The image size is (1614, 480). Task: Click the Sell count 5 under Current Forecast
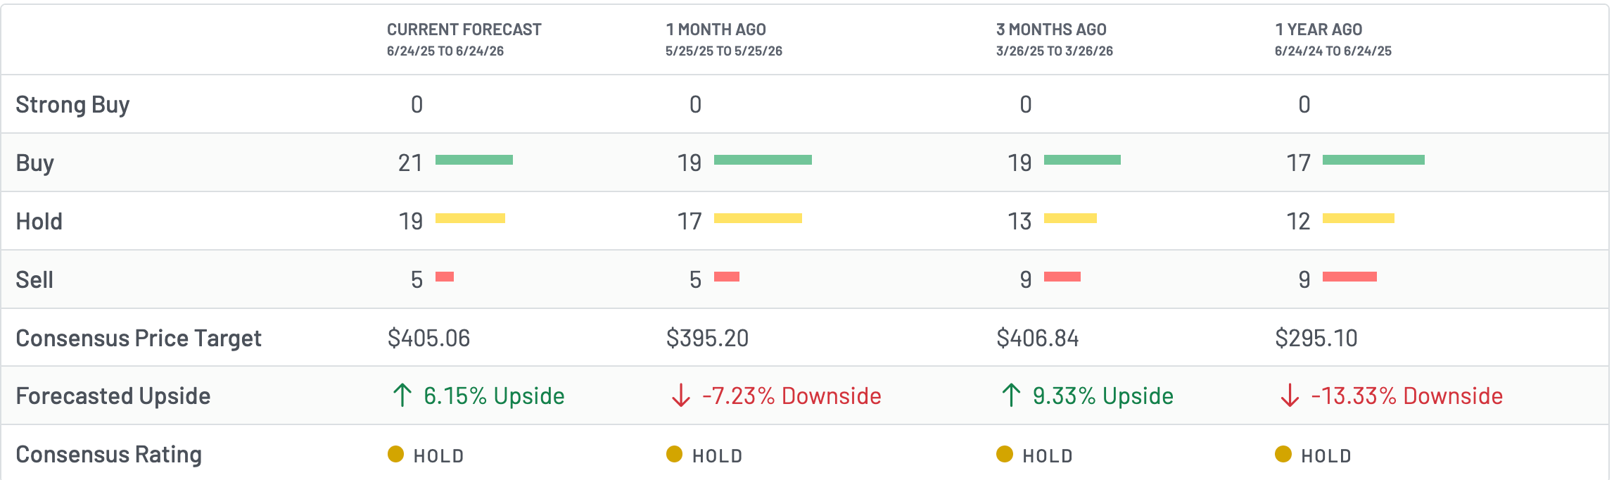click(x=417, y=279)
